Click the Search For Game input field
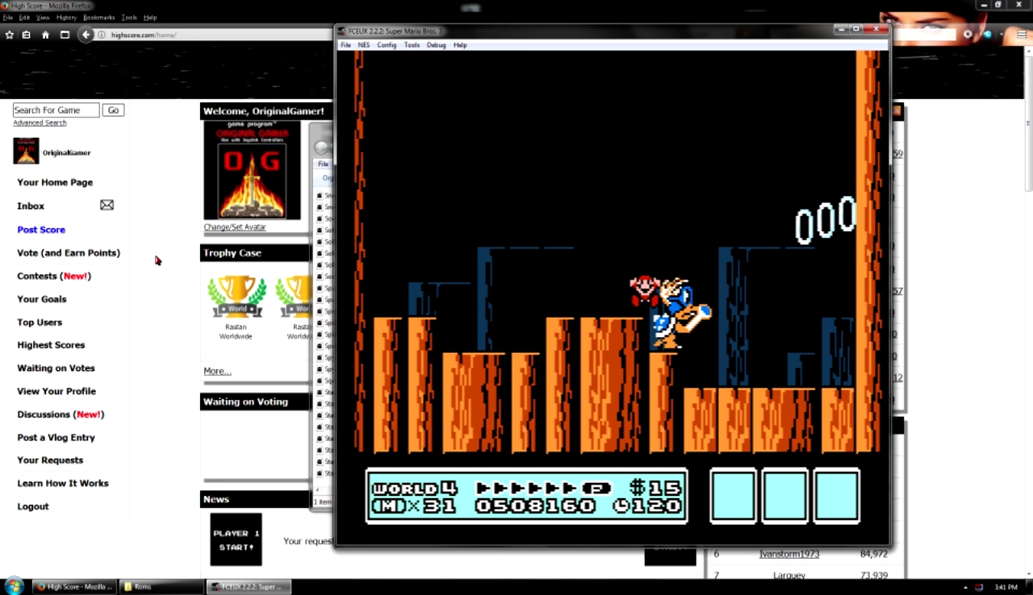The width and height of the screenshot is (1033, 595). [x=56, y=110]
